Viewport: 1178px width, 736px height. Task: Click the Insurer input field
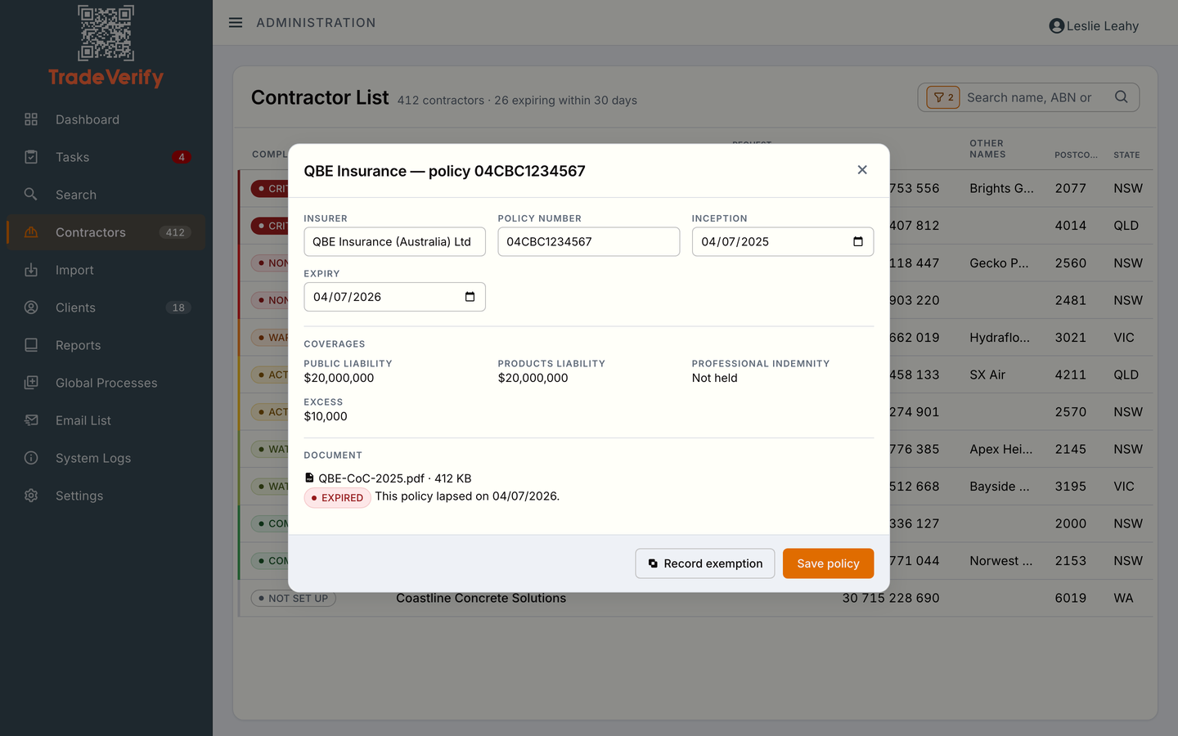point(394,242)
